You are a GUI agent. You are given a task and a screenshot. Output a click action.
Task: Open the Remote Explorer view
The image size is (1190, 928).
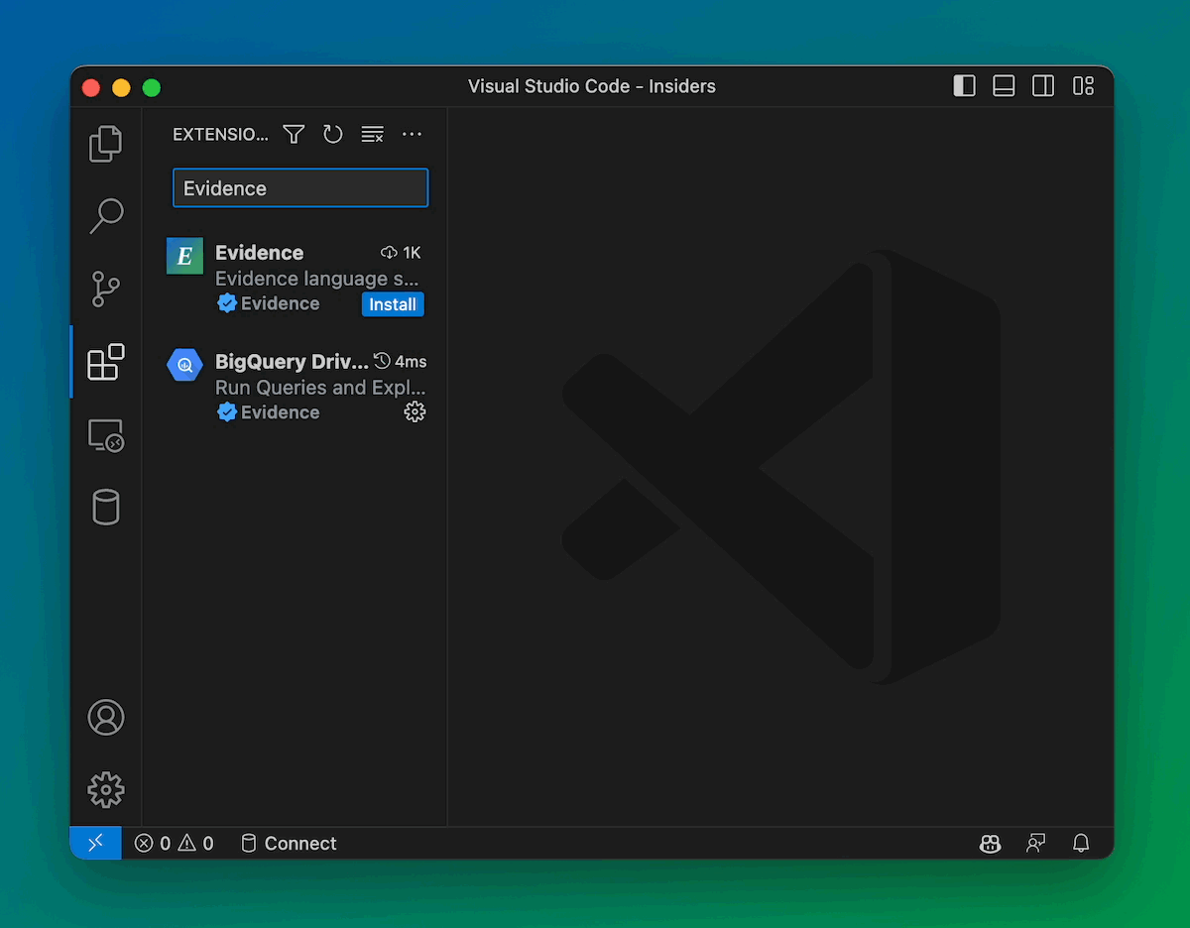pos(105,435)
